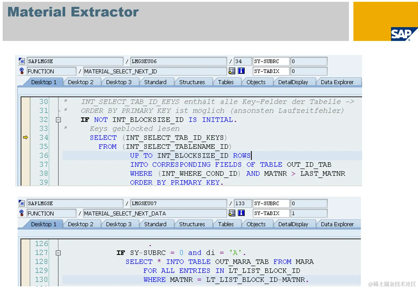Click the navigation icon after MATERIAL_SELECT_NEXT_ID field

(x=232, y=71)
